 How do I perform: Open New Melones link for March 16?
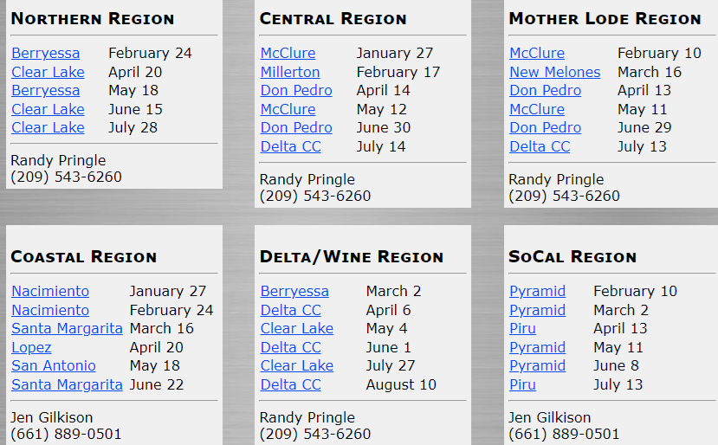(x=554, y=72)
